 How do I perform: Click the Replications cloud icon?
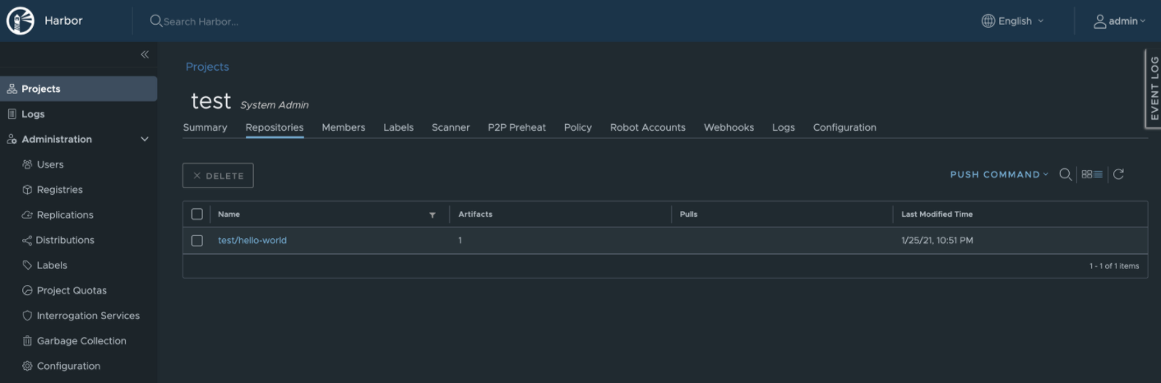point(27,215)
